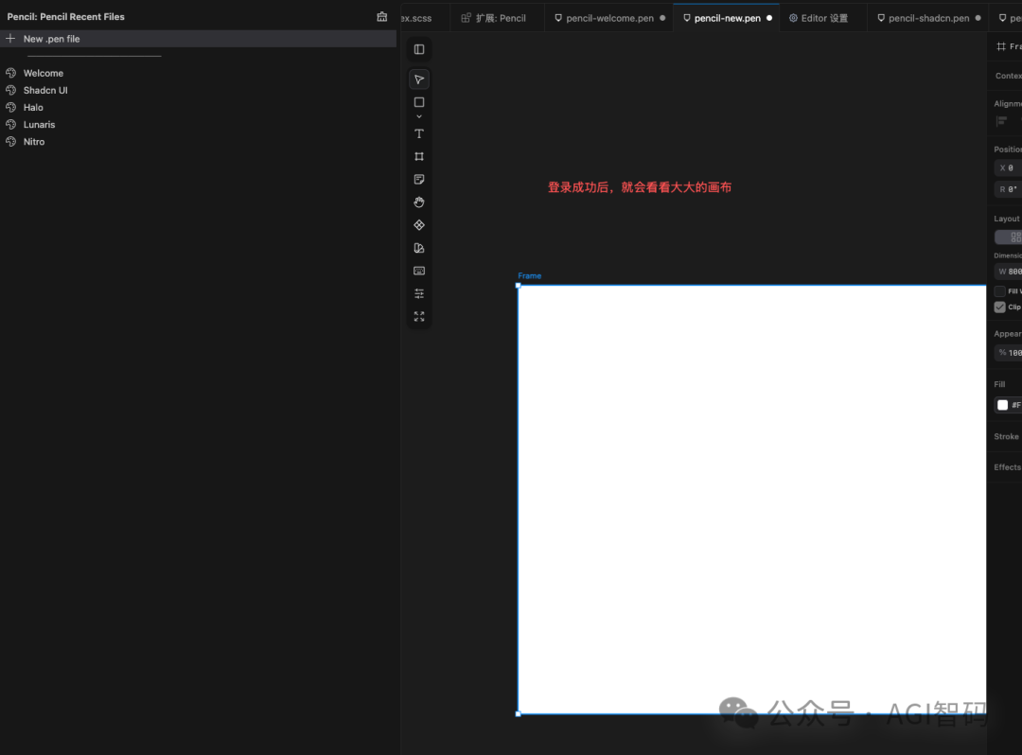The width and height of the screenshot is (1022, 755).
Task: Click the X position input field
Action: [1009, 168]
